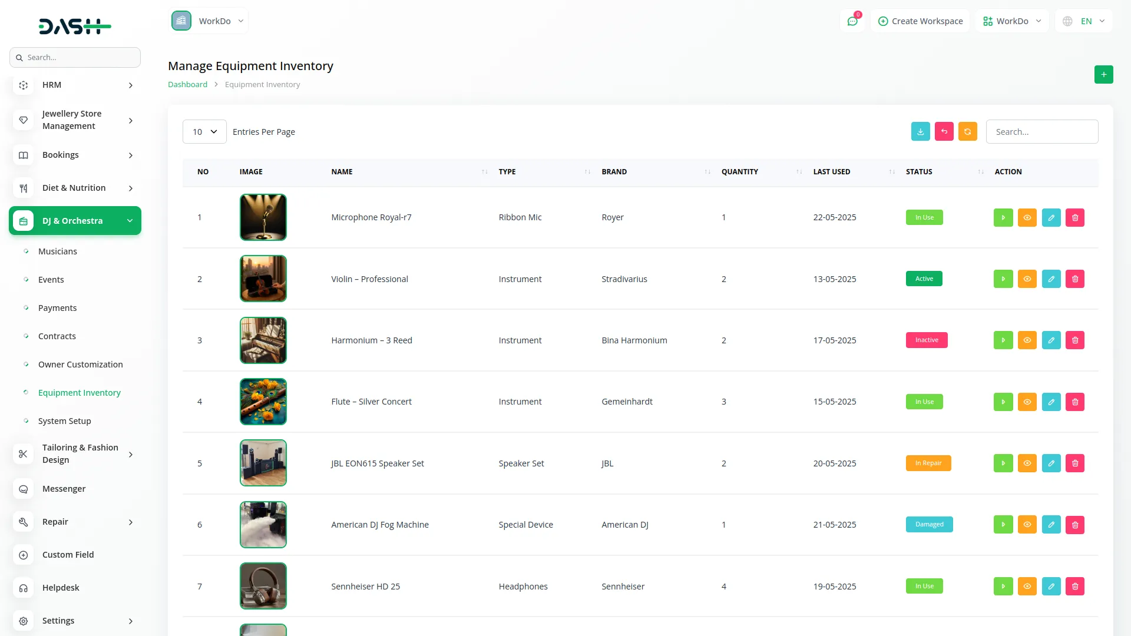Click the pink reset arrow icon
The height and width of the screenshot is (636, 1131).
[x=944, y=132]
